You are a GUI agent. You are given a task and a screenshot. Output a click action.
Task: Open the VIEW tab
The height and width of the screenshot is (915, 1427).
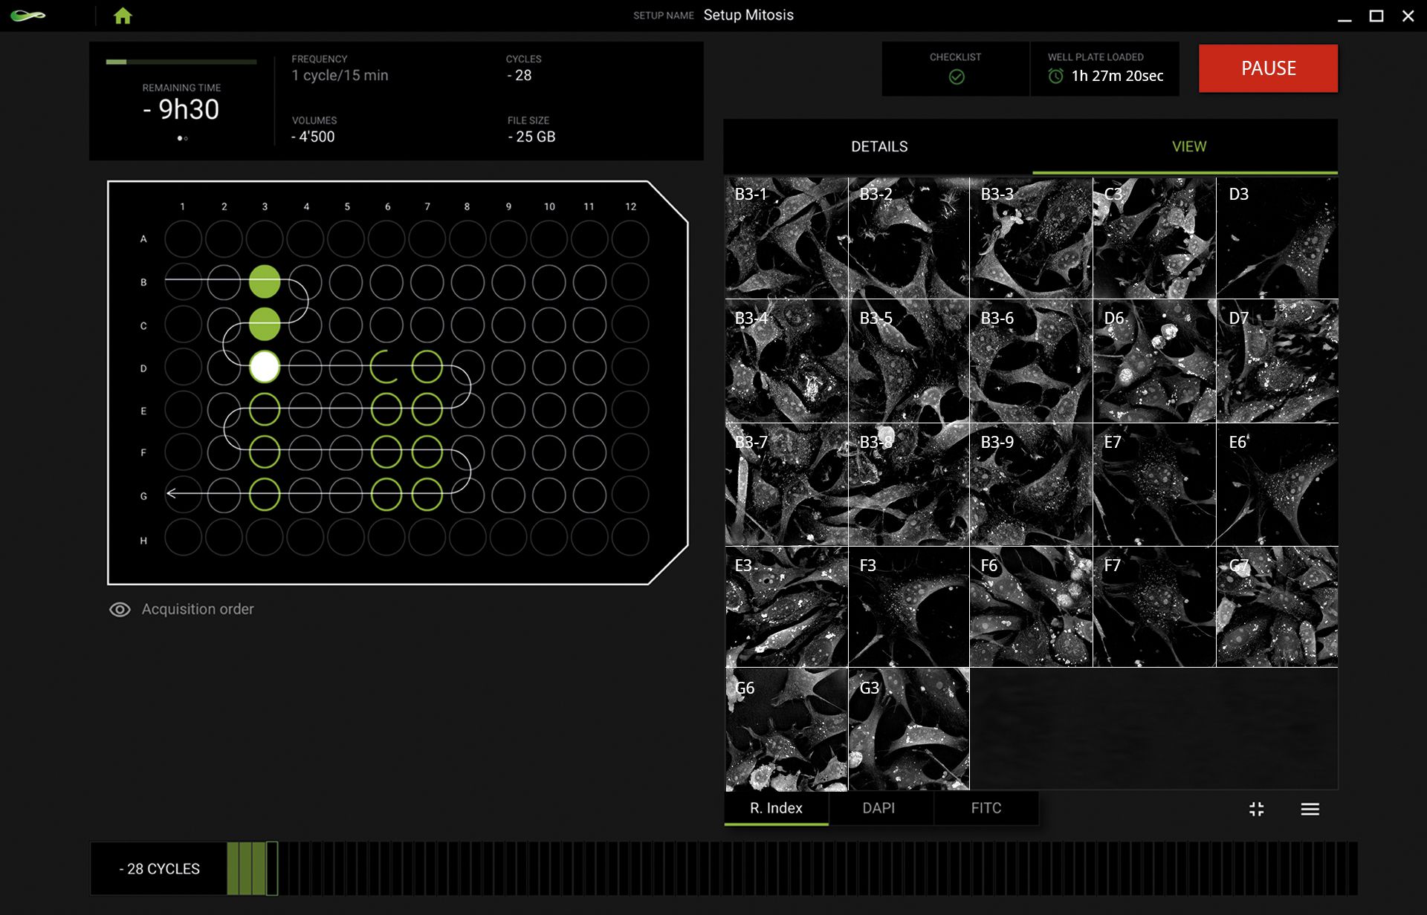[1188, 146]
